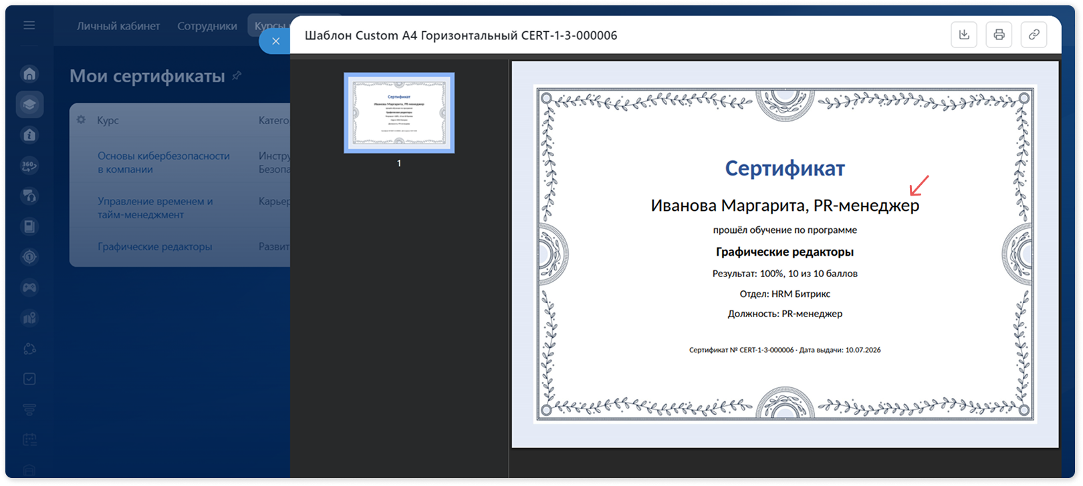Download the certificate file
This screenshot has width=1083, height=486.
964,35
